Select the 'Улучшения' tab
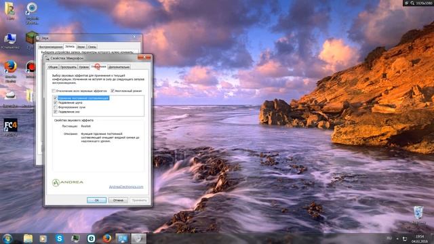The width and height of the screenshot is (434, 244). click(98, 66)
